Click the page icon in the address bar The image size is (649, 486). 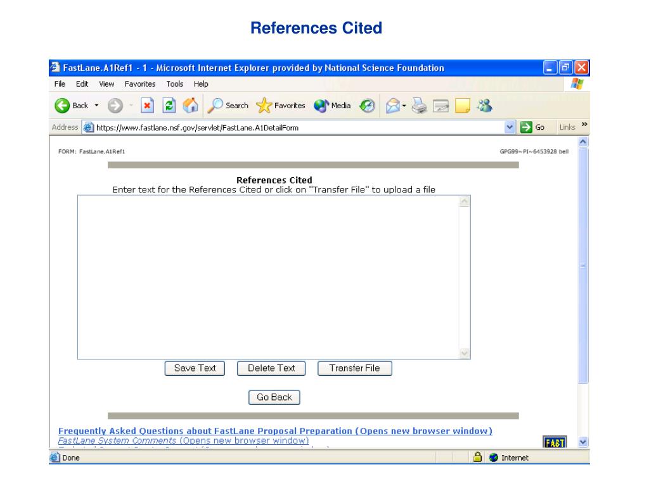(x=88, y=127)
